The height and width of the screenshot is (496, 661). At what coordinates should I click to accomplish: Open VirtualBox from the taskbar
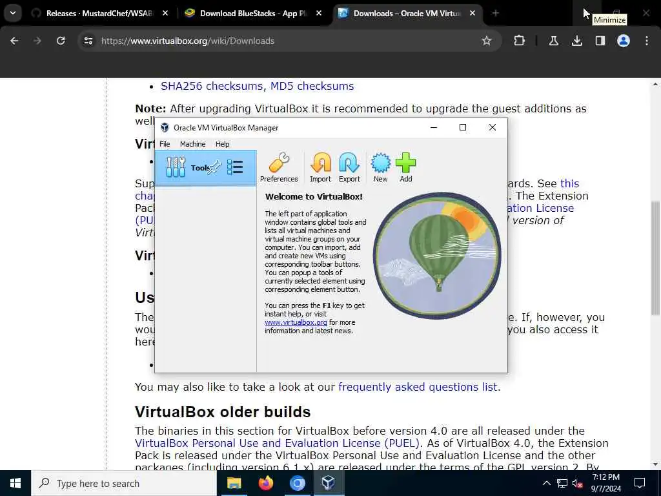[x=329, y=483]
